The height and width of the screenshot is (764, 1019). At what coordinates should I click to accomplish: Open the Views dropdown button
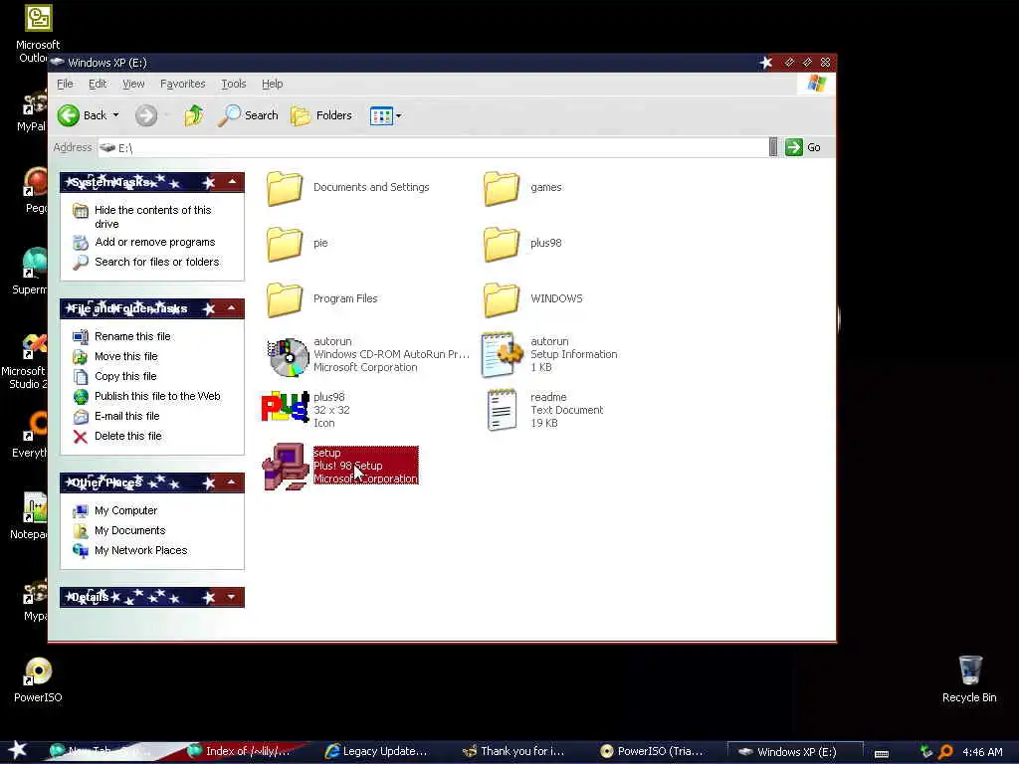tap(386, 115)
